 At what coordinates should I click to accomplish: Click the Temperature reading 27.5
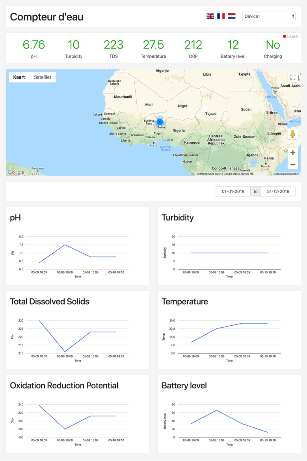[153, 45]
